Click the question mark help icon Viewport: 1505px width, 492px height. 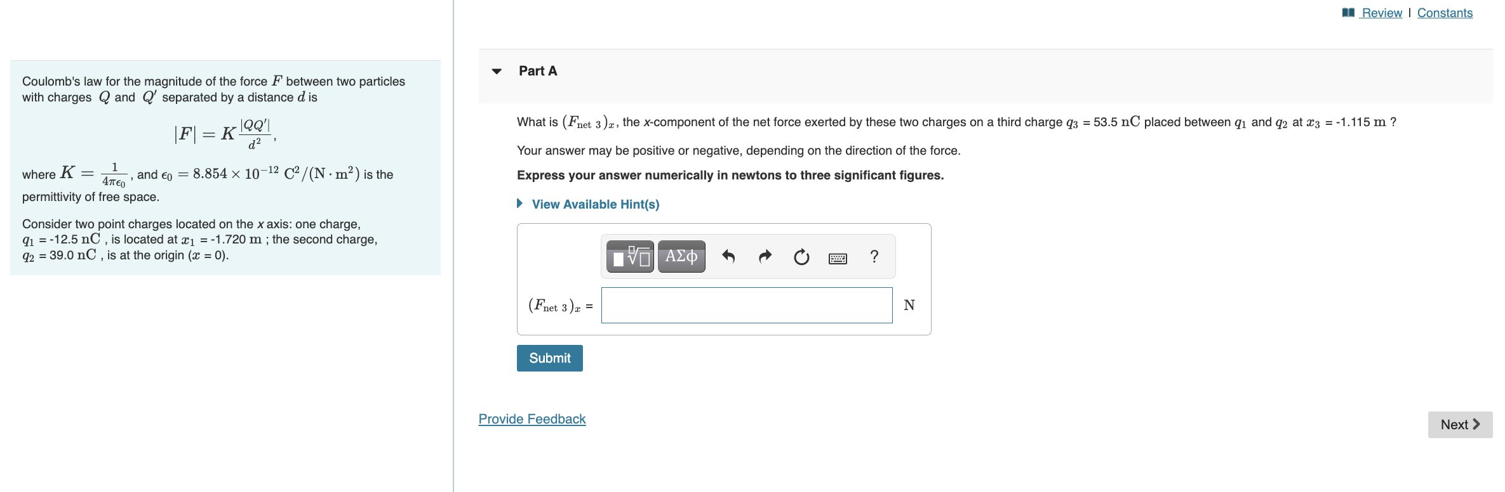874,256
